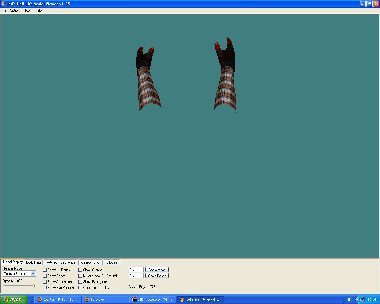Expand hidden system tray icons arrow
The width and height of the screenshot is (380, 304).
[x=357, y=300]
